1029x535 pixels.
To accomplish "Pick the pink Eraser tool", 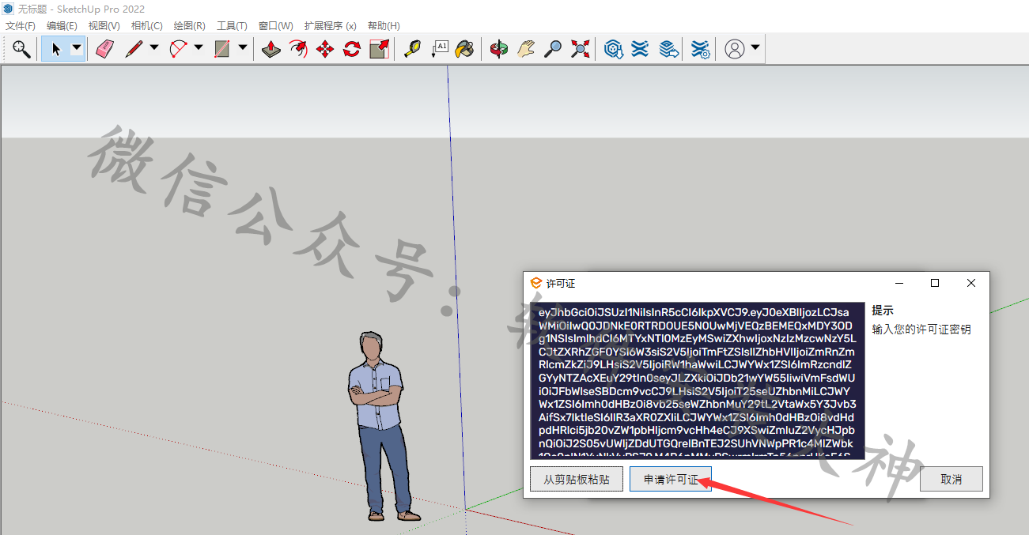I will pos(104,49).
